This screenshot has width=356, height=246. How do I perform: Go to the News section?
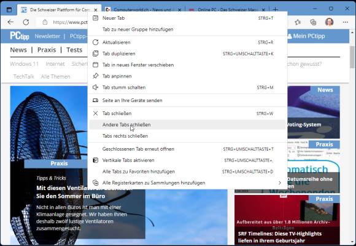(x=18, y=50)
